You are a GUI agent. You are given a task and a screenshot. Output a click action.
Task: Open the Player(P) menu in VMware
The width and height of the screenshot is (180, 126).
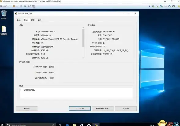(x=5, y=6)
